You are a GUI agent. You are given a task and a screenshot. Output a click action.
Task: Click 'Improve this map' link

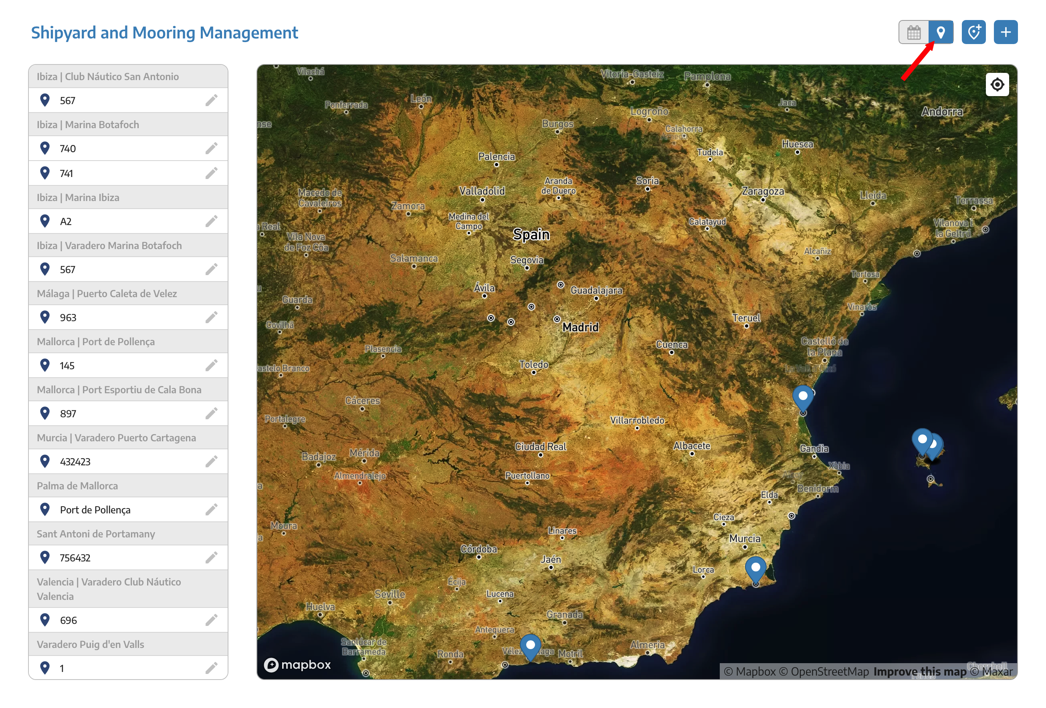coord(919,672)
